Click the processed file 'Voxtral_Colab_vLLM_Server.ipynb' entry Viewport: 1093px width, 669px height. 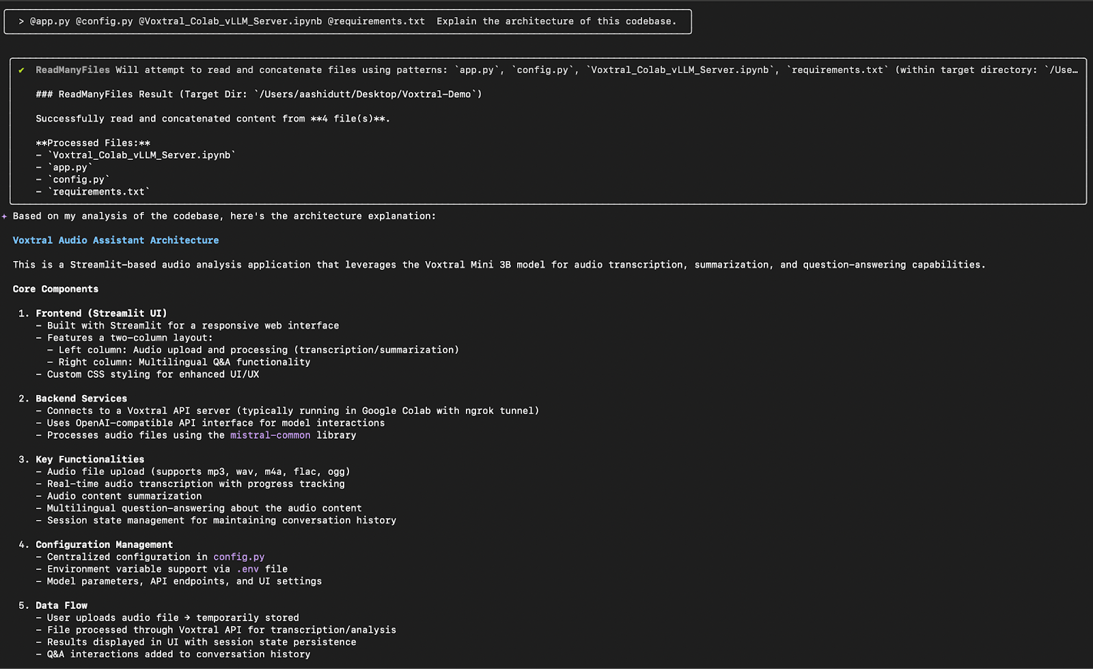[141, 155]
